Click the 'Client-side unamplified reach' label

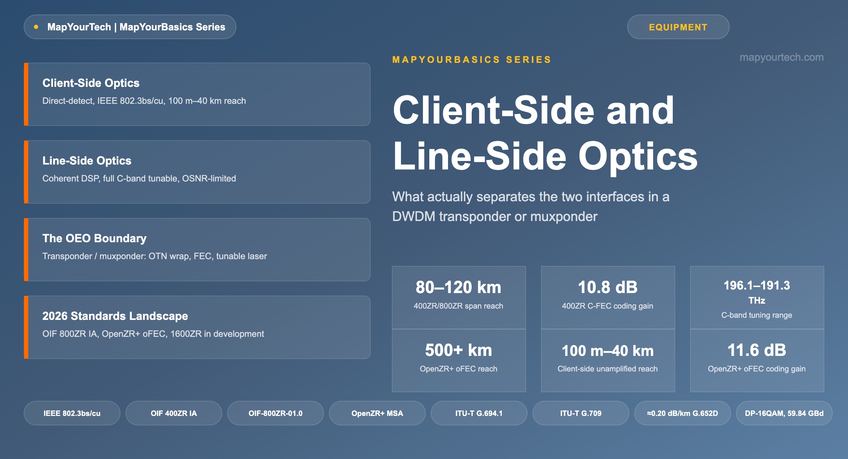(608, 369)
